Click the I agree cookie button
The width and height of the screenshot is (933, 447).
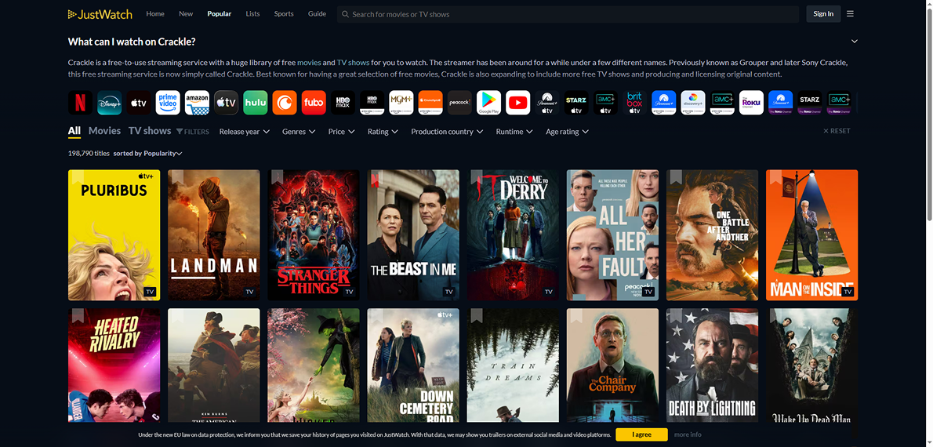[641, 434]
